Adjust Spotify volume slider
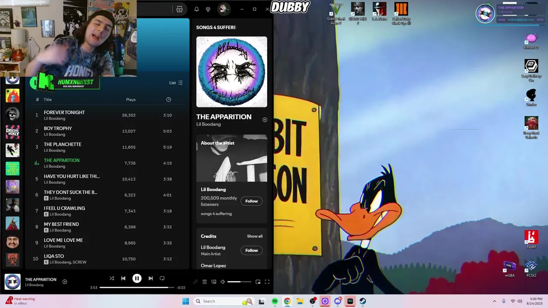Viewport: 548px width, 308px height. click(239, 282)
